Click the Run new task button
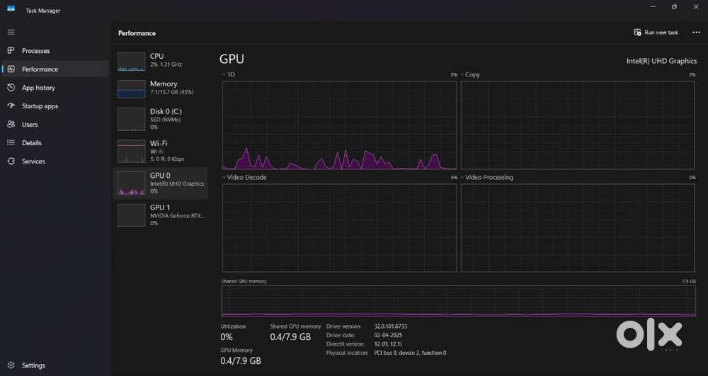 pos(656,33)
